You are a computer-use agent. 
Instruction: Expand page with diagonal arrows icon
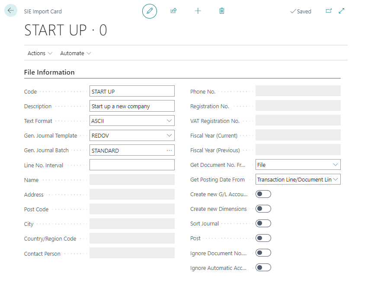click(342, 11)
